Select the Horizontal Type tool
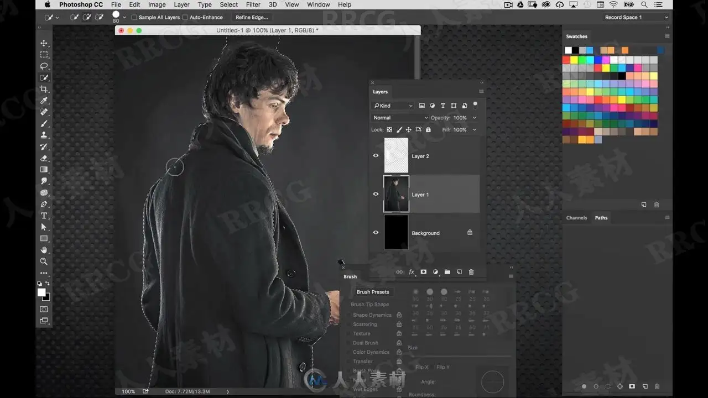 coord(44,216)
